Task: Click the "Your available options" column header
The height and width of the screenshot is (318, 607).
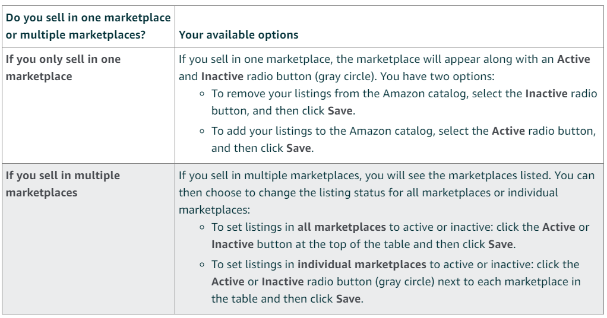Action: coord(238,34)
